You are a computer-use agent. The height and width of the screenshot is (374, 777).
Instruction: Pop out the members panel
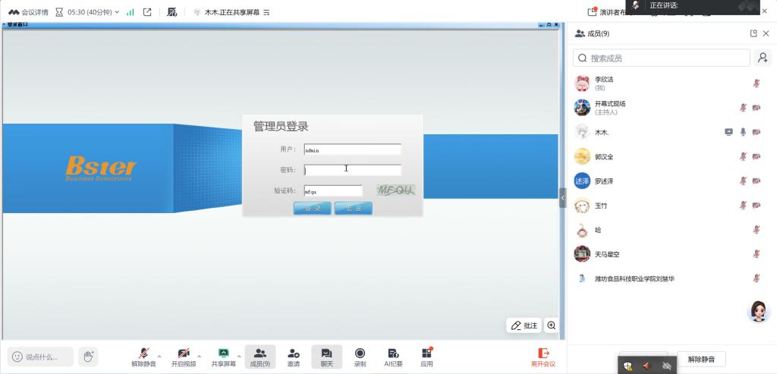click(x=753, y=33)
